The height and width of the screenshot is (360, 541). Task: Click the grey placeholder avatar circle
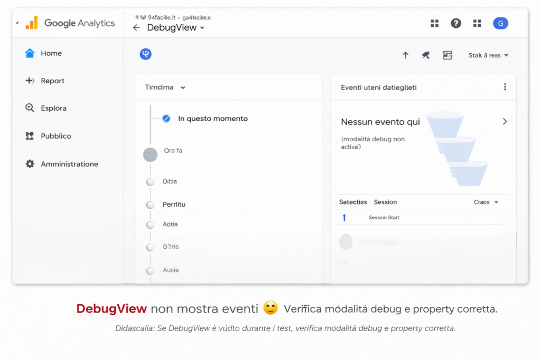[346, 241]
